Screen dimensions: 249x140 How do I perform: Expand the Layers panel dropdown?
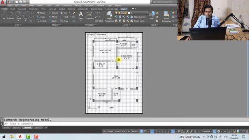point(126,25)
